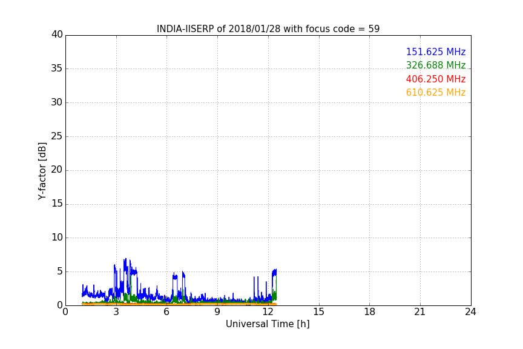
Task: Click the x-axis tick label 6
Action: [166, 312]
